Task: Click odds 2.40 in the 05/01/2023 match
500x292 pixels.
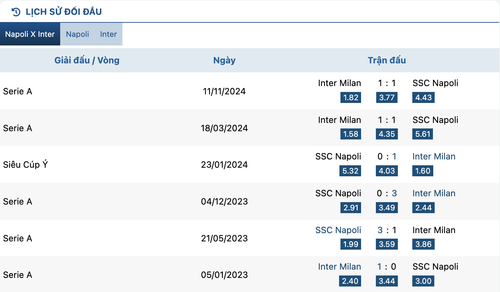Action: pyautogui.click(x=350, y=281)
